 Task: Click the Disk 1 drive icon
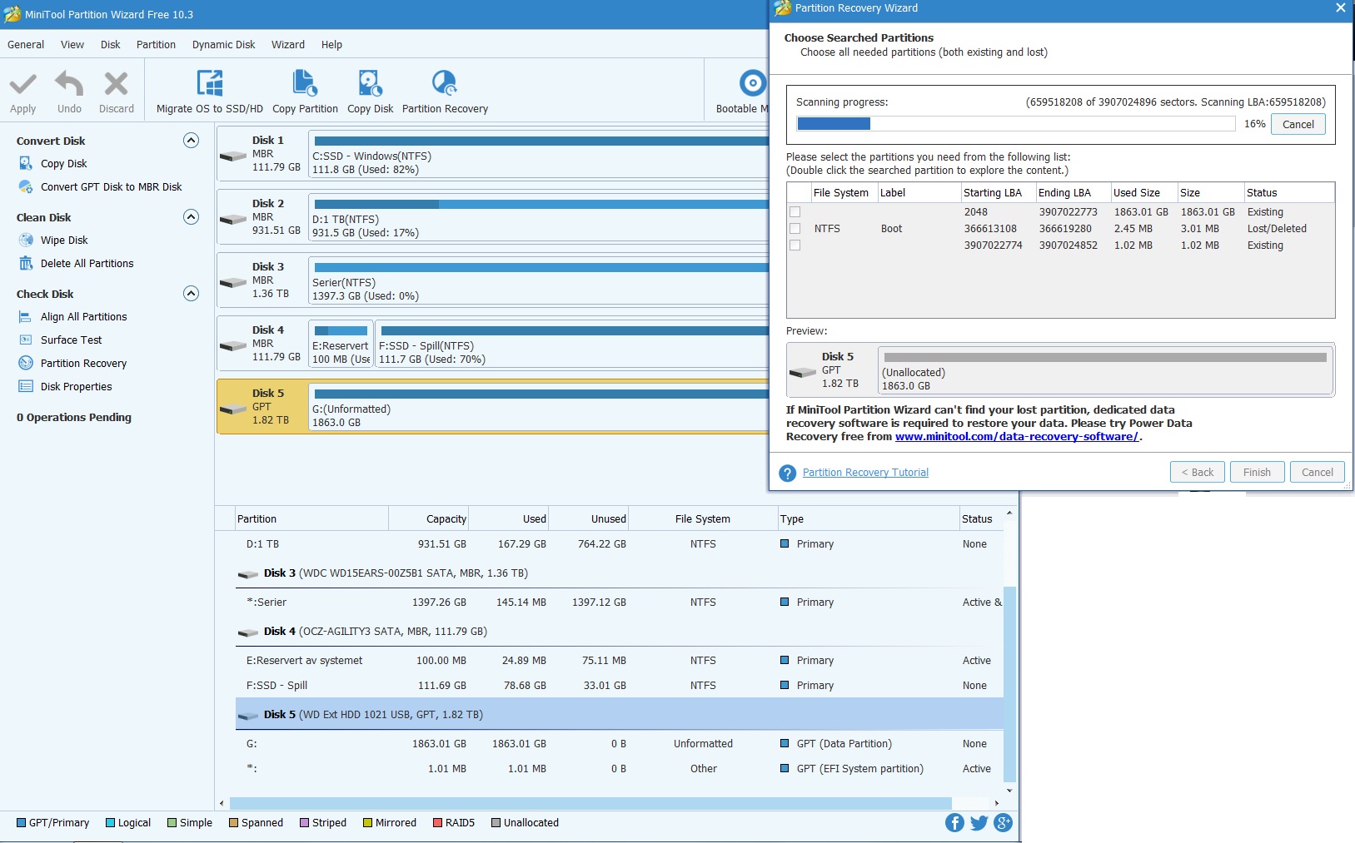pyautogui.click(x=233, y=156)
